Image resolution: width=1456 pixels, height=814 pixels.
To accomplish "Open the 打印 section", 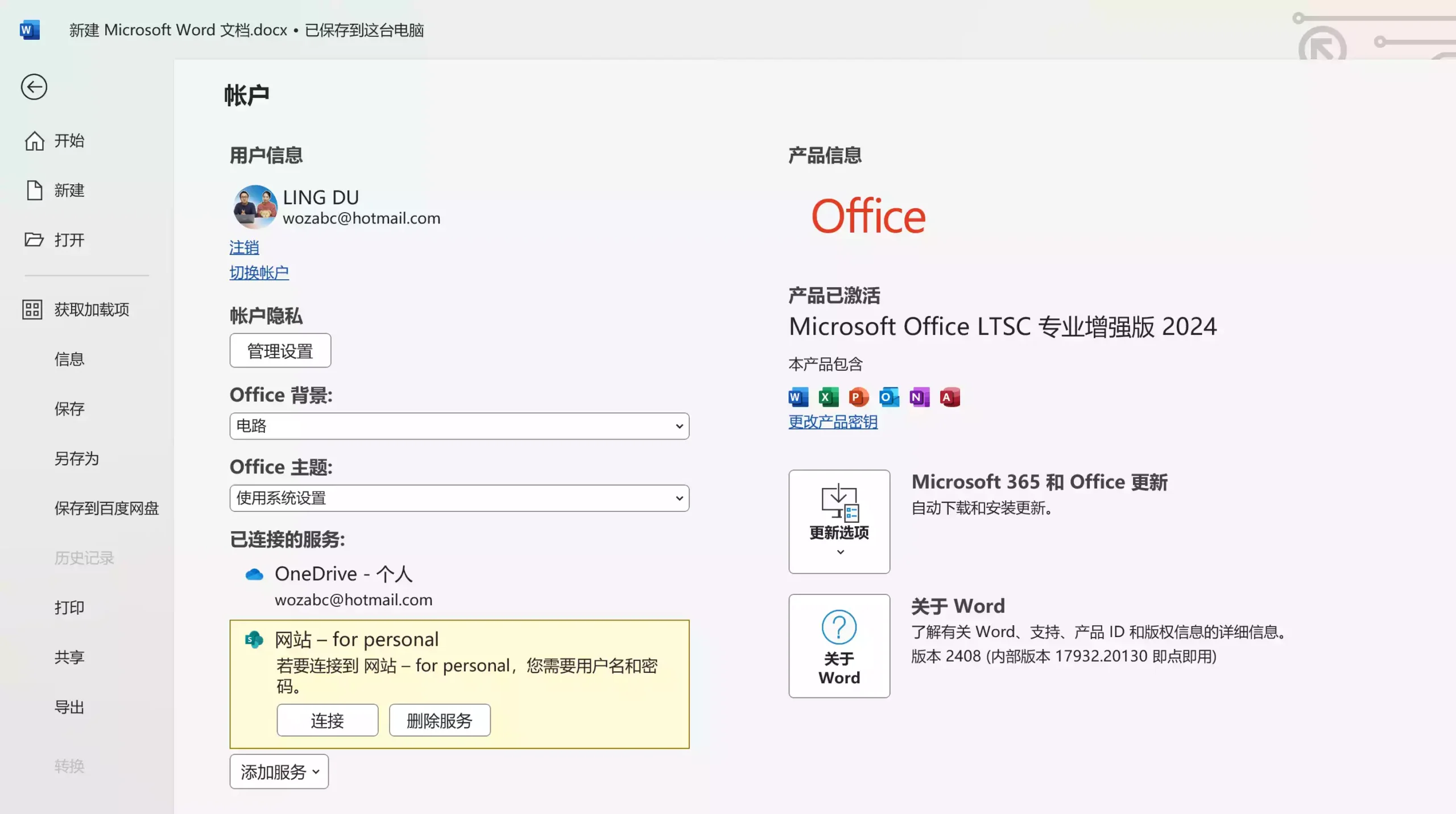I will (x=69, y=608).
